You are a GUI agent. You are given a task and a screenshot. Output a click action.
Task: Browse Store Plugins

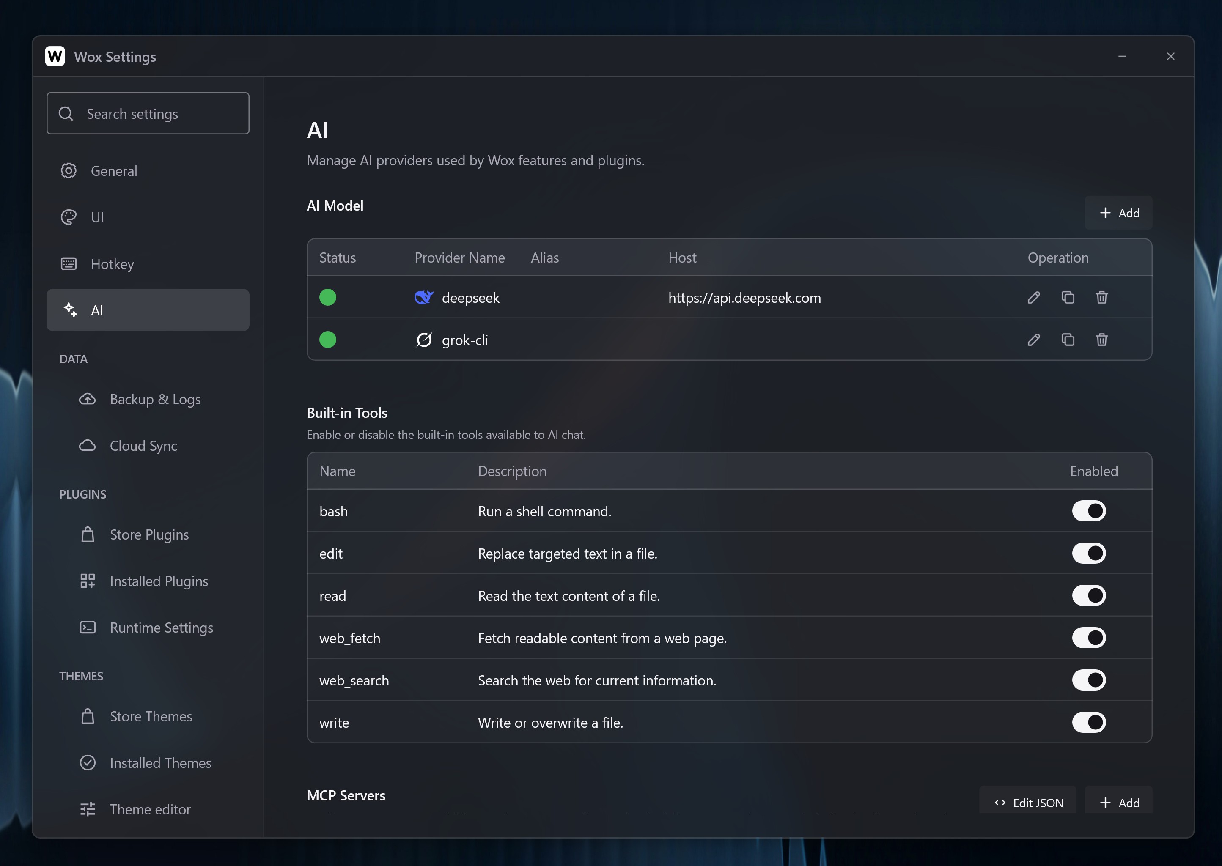pyautogui.click(x=148, y=534)
